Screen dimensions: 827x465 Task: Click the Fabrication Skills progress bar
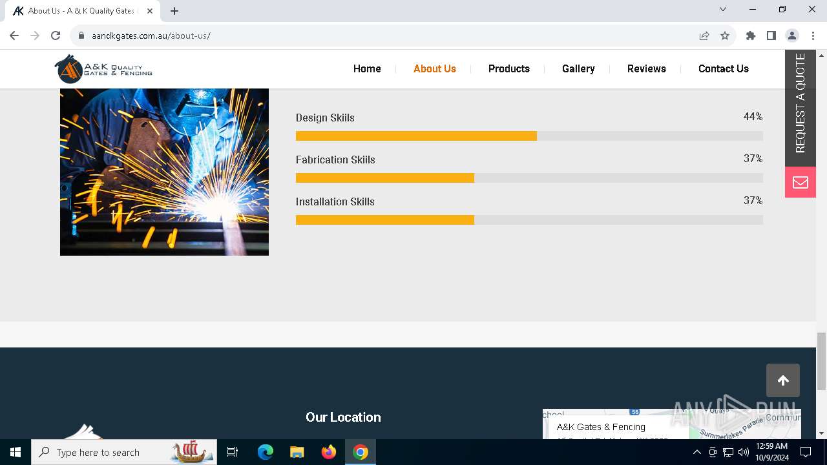[x=529, y=178]
